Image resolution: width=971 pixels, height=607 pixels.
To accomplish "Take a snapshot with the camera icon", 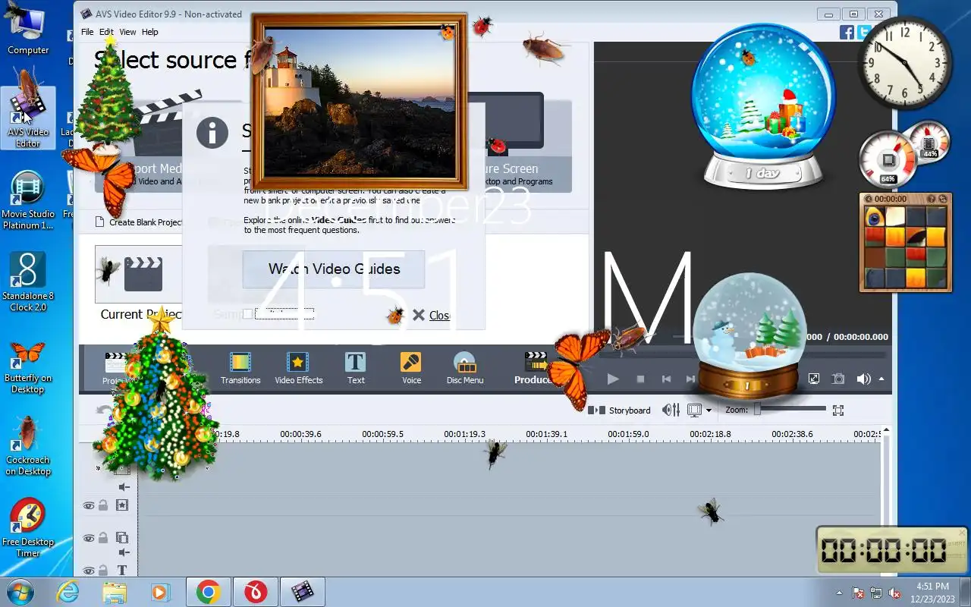I will tap(838, 379).
